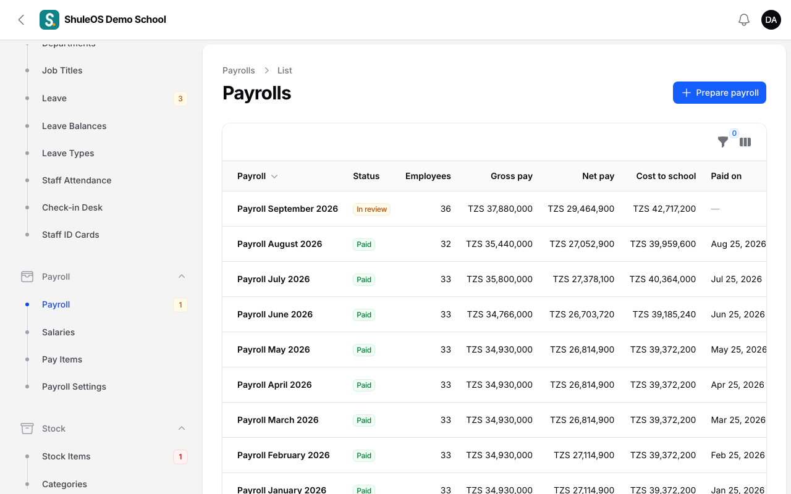The image size is (791, 494).
Task: Sort by the Payroll column header
Action: click(x=257, y=176)
